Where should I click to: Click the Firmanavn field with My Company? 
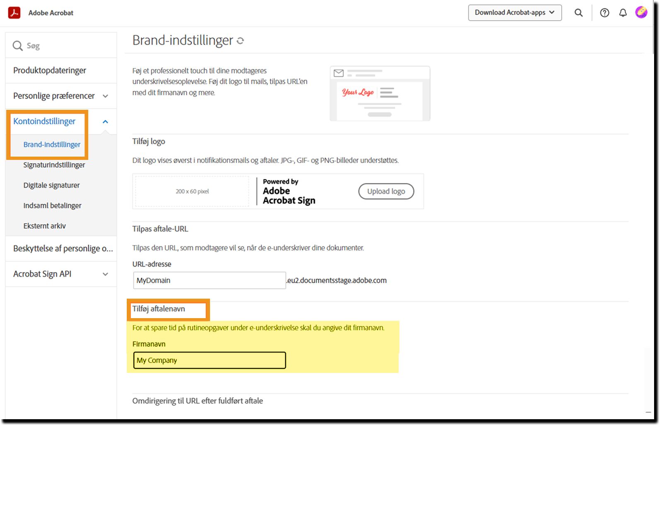(210, 360)
